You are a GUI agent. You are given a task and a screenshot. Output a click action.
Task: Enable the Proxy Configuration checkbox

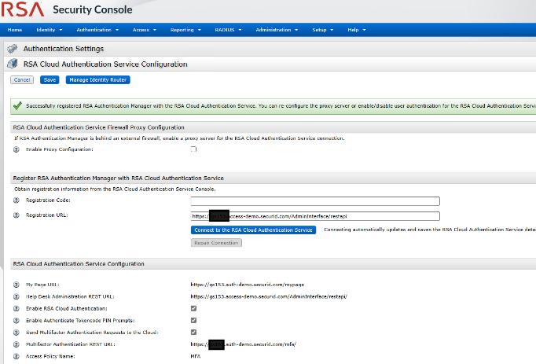[193, 149]
